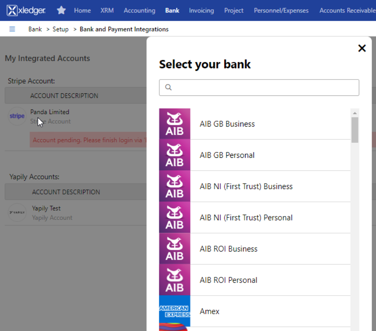This screenshot has width=376, height=331.
Task: Click the AIB ROI Business logo
Action: pos(175,249)
